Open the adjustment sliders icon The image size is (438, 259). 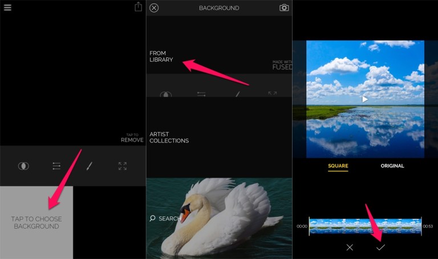pos(56,166)
